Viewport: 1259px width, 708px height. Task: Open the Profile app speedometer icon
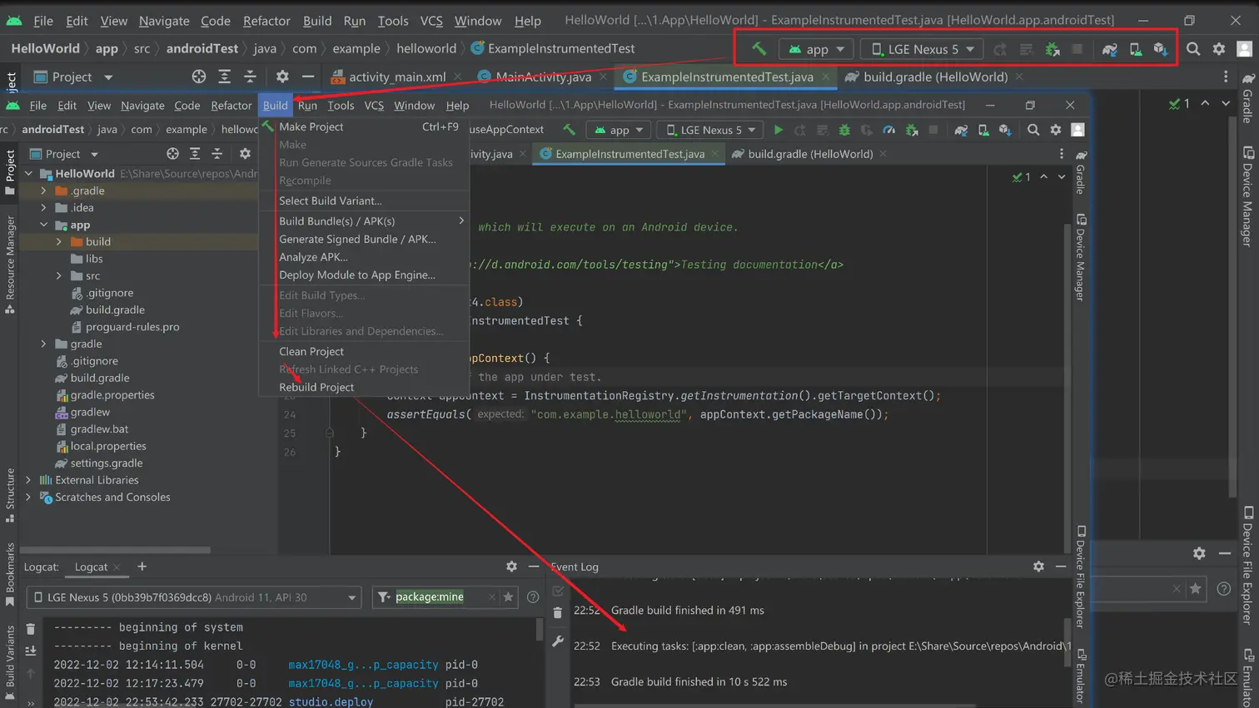pyautogui.click(x=889, y=130)
